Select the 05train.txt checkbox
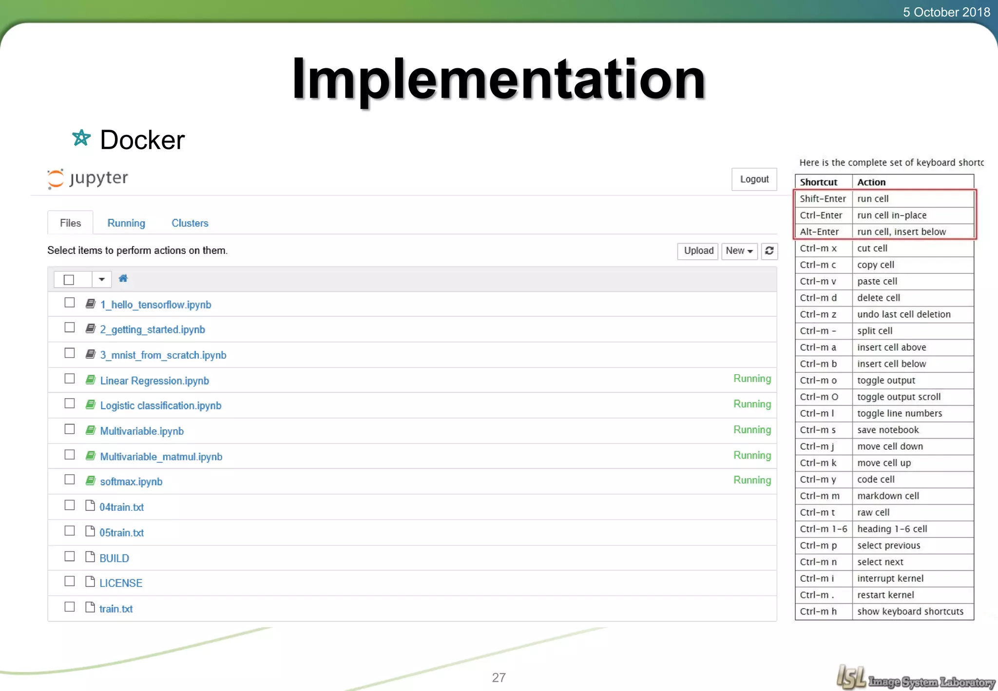The width and height of the screenshot is (998, 691). 70,531
